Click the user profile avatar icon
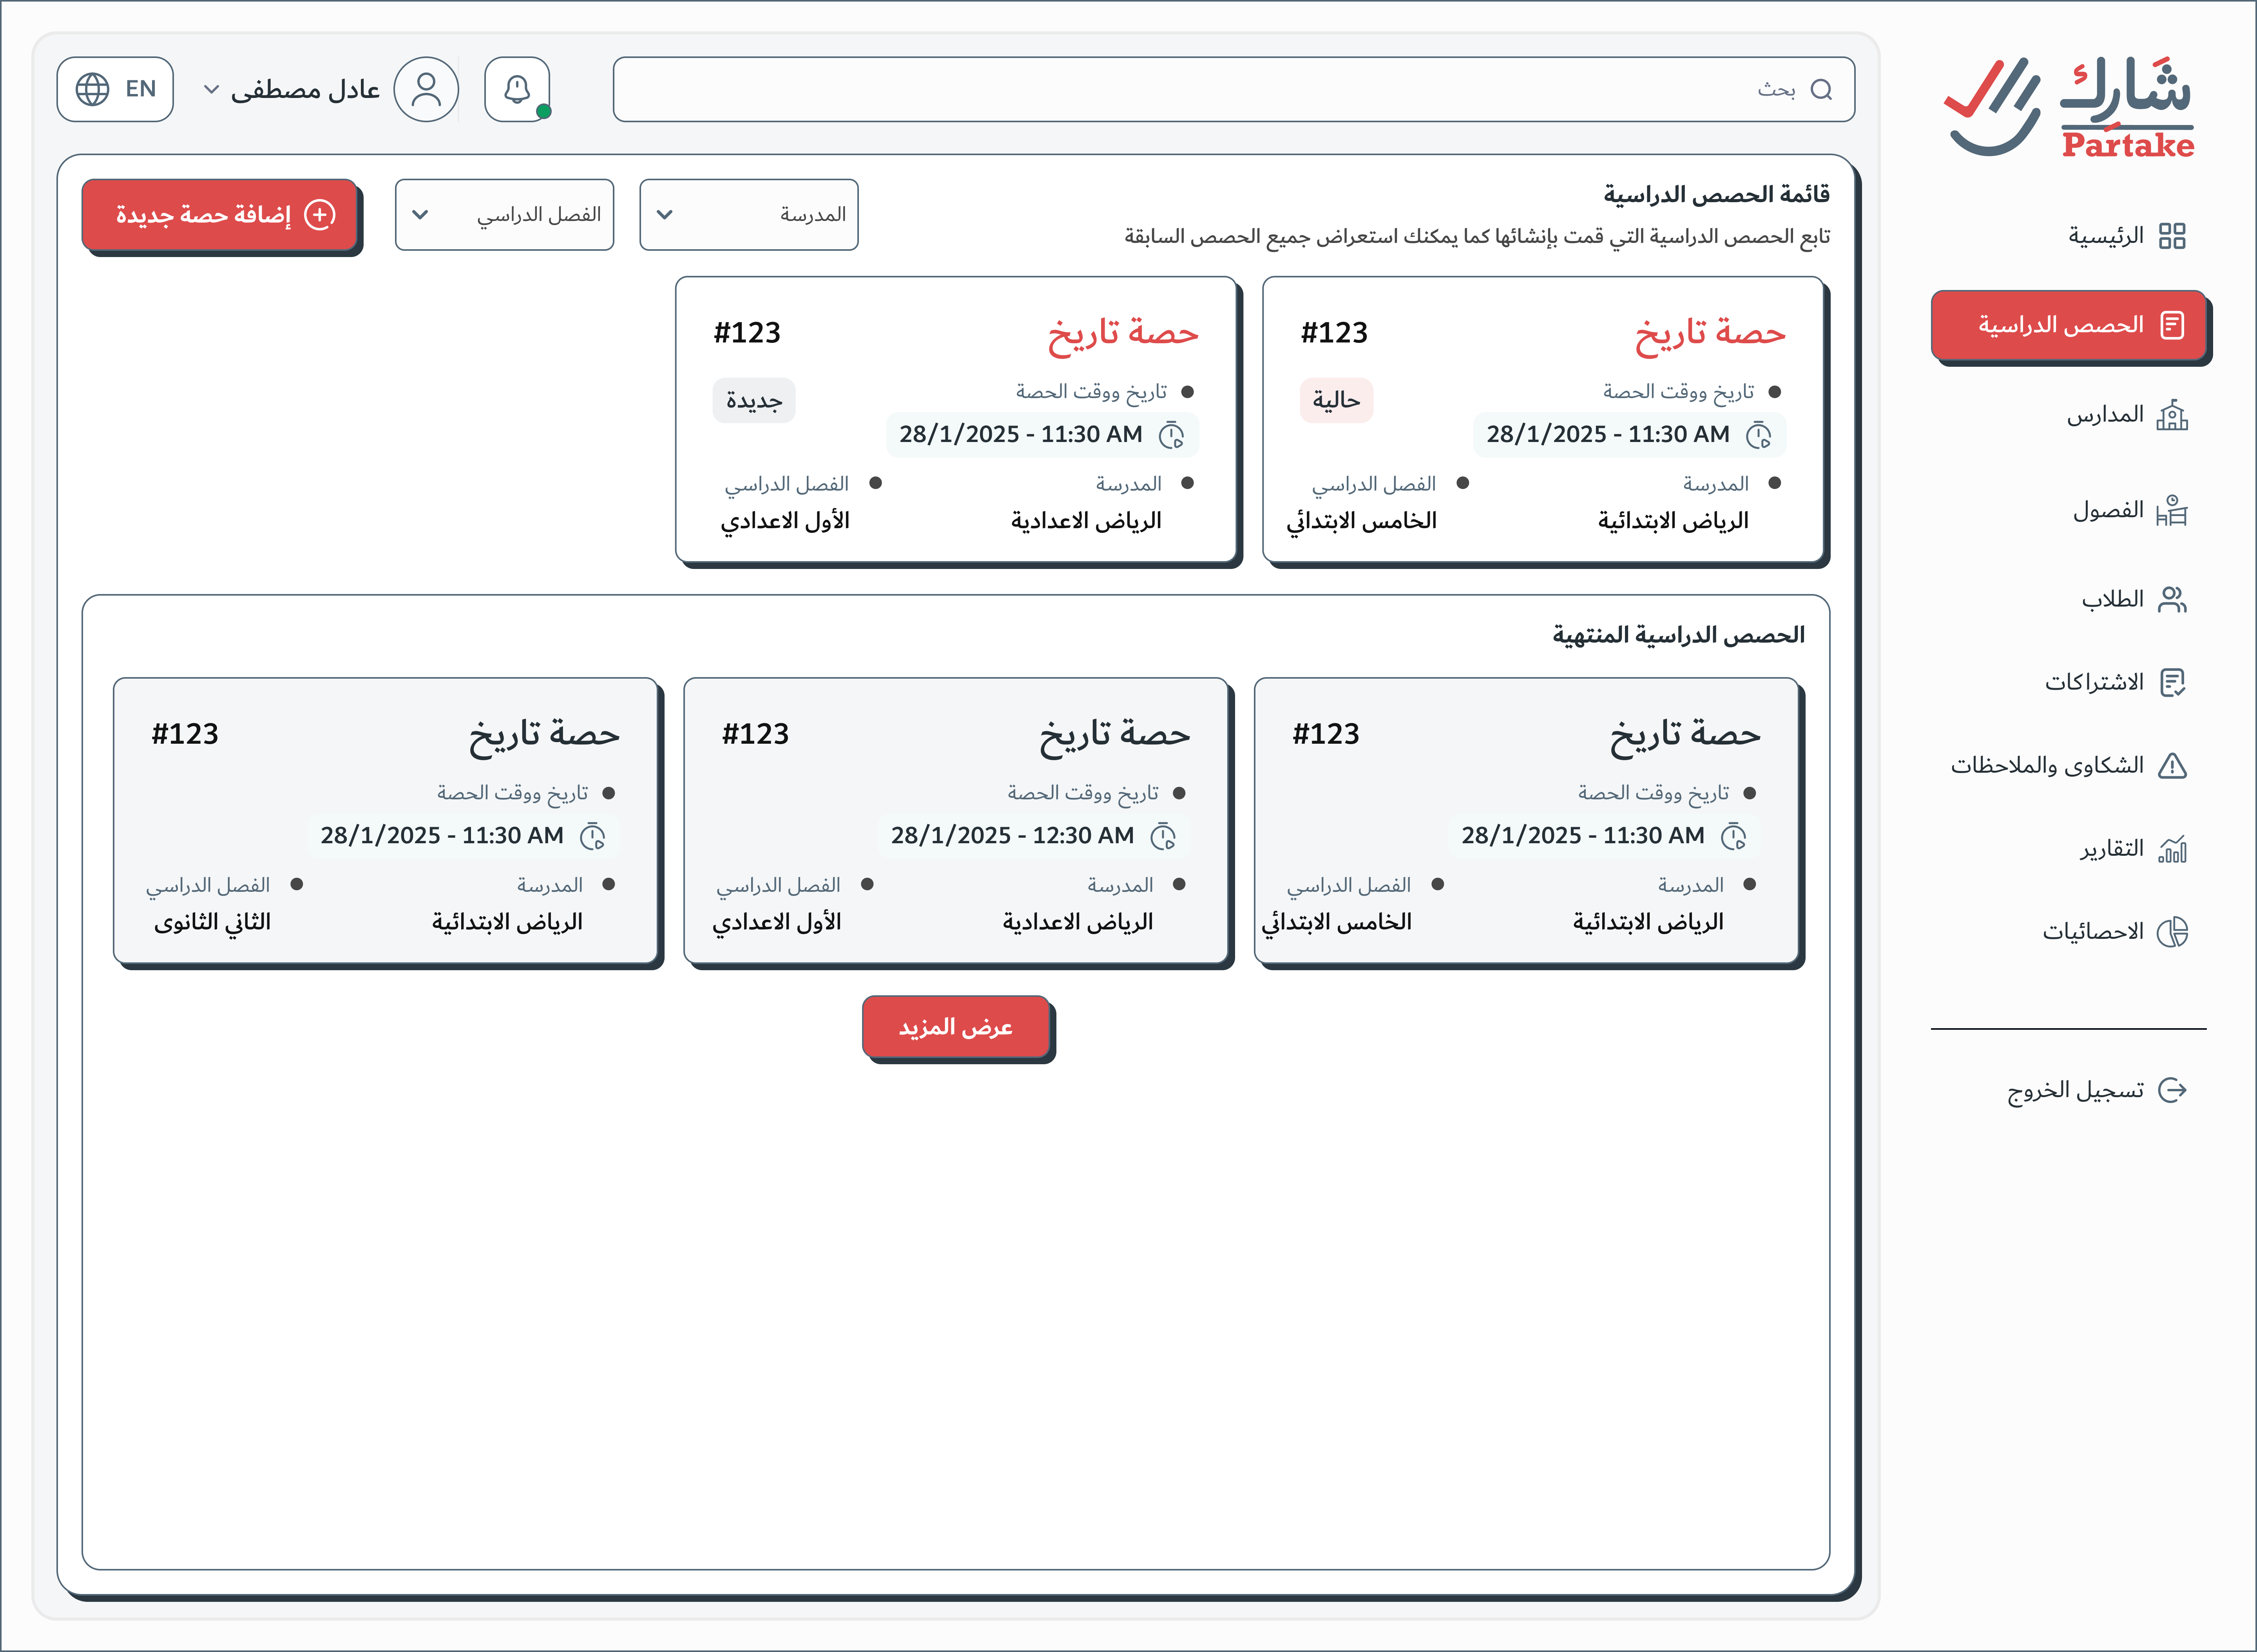 point(426,89)
